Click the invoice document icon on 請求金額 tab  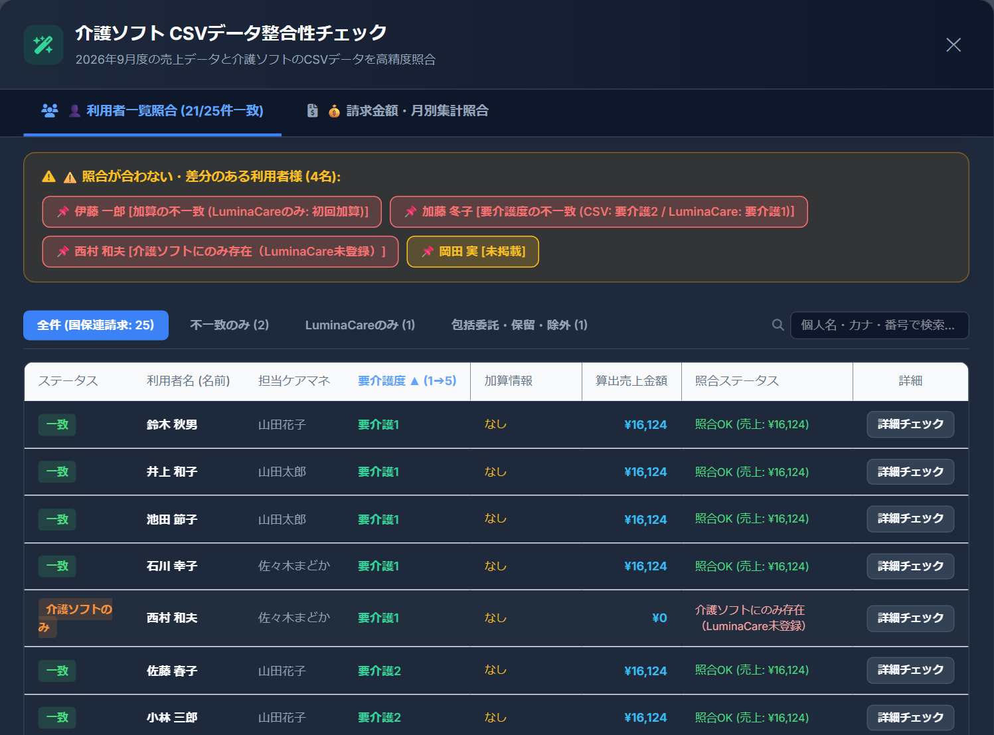click(313, 110)
